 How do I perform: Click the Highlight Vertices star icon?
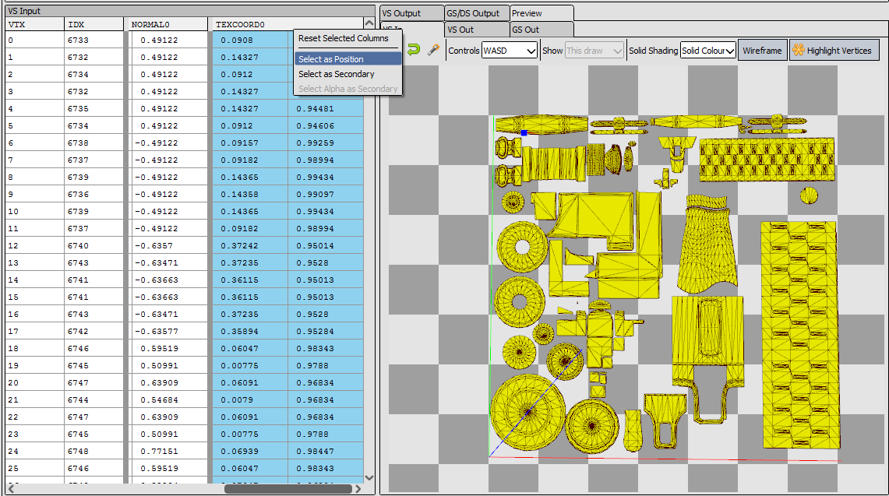[799, 49]
